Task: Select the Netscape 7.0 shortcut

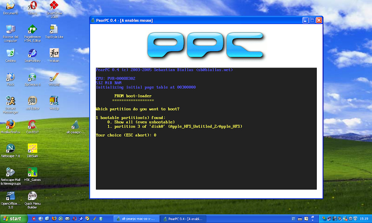Action: coord(11,151)
